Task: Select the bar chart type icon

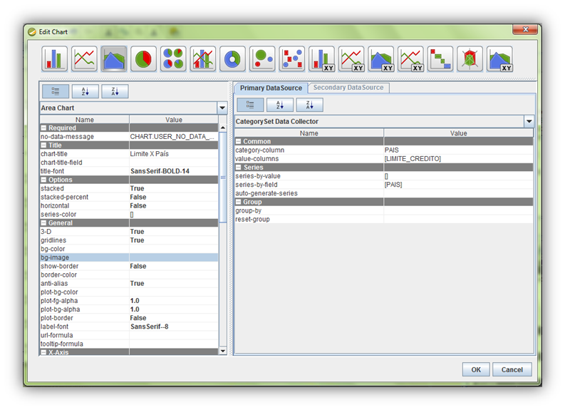Action: 55,59
